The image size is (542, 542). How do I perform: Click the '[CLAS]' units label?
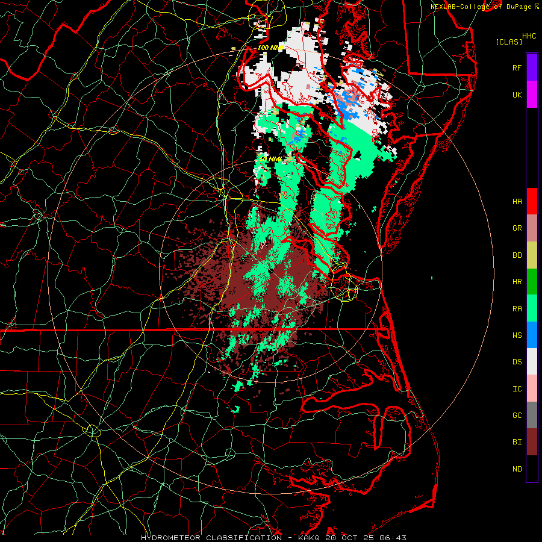coord(509,42)
